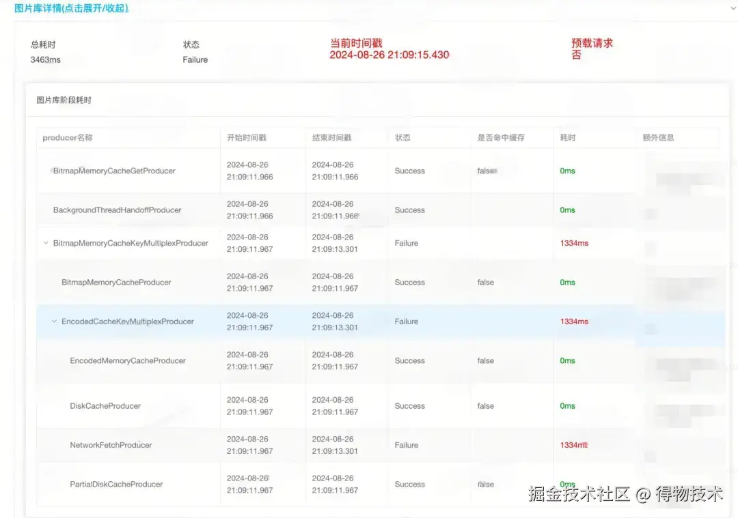Collapse the BitmapMemoryCacheKeyMultiplexProducer tree row
This screenshot has width=738, height=518.
[x=46, y=243]
